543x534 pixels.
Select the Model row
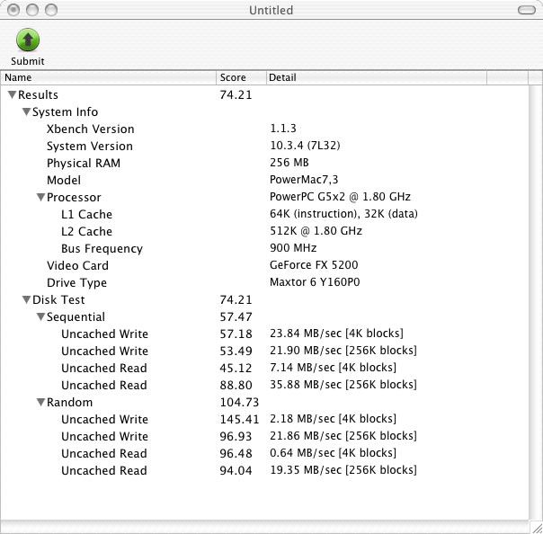264,180
